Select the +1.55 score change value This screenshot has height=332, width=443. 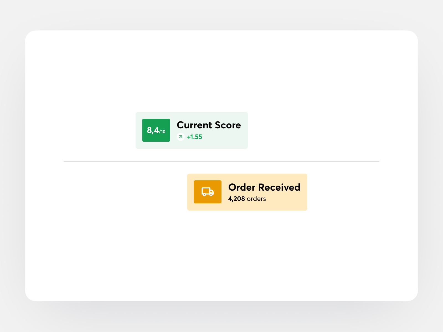point(195,137)
